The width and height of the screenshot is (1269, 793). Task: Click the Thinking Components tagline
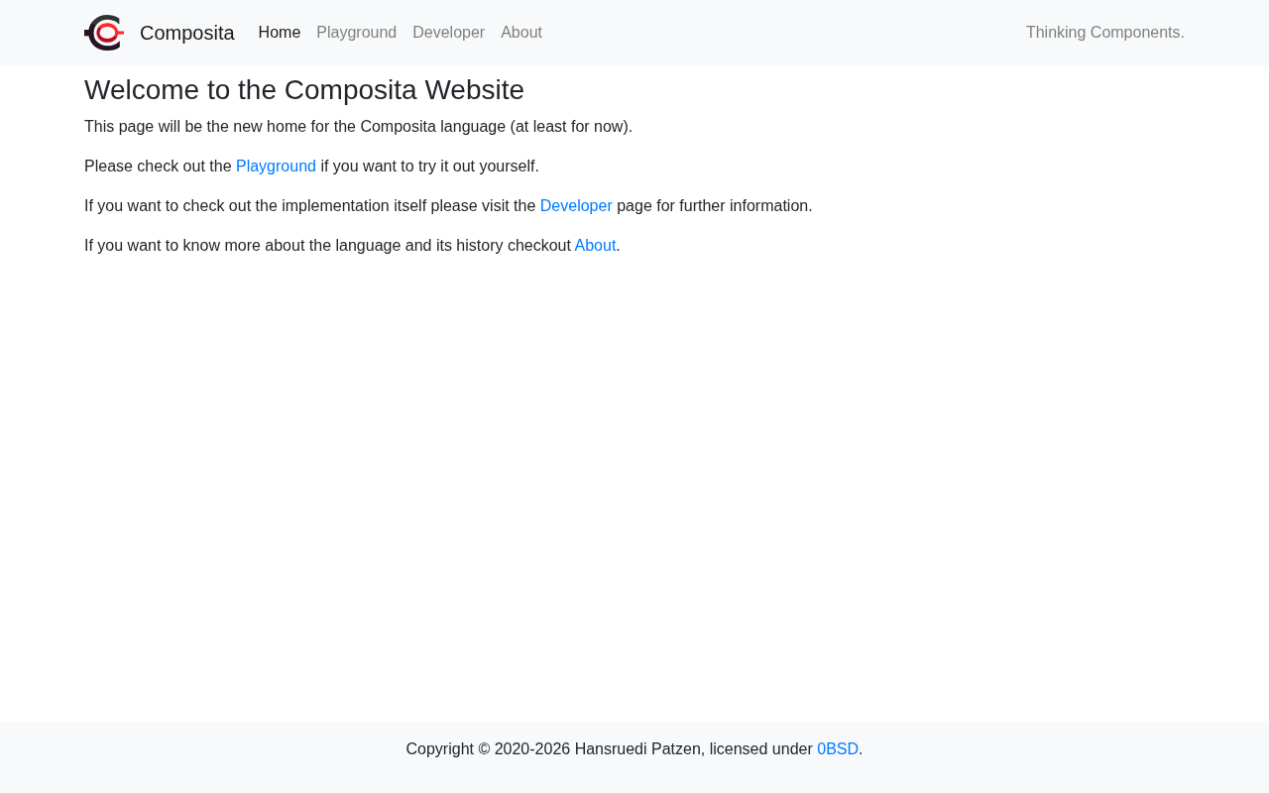tap(1105, 33)
